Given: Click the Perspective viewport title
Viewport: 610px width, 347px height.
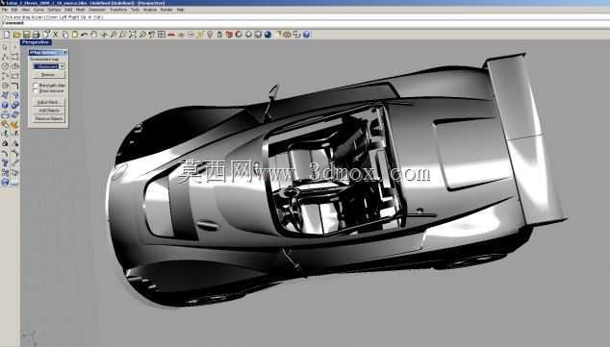Looking at the screenshot, I should coord(36,42).
